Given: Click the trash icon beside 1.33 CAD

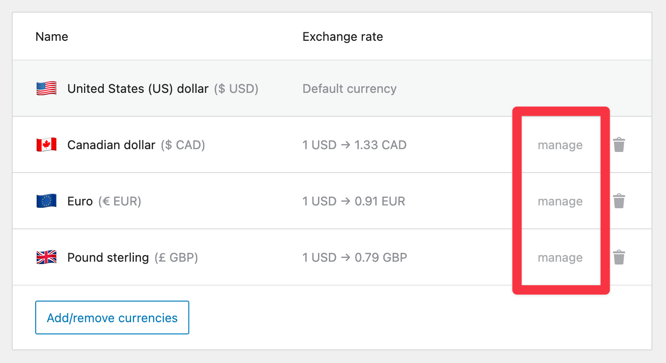Looking at the screenshot, I should click(619, 144).
